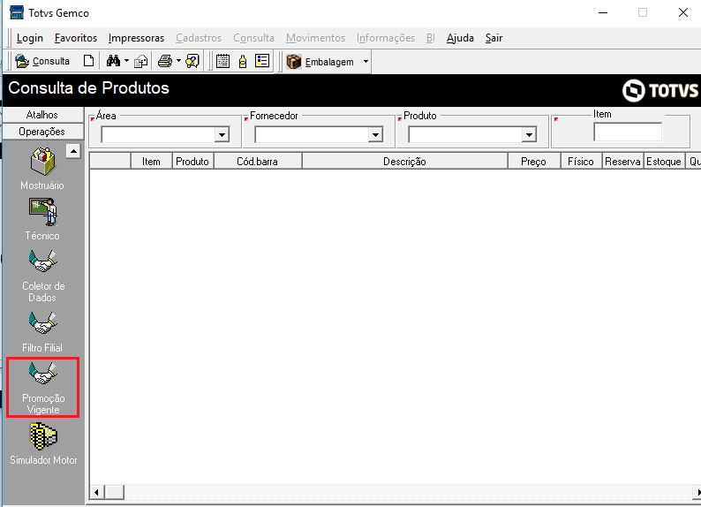
Task: Click the blank new document icon
Action: 88,61
